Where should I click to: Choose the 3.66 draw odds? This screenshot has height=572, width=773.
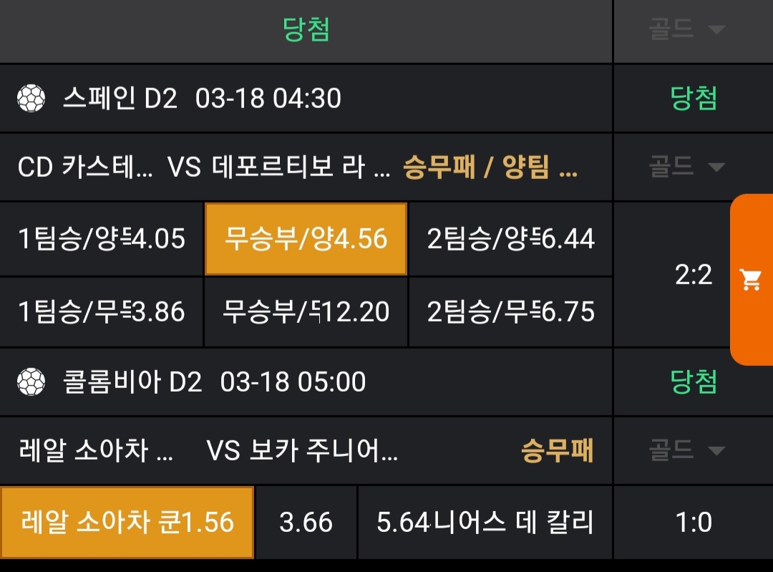306,523
